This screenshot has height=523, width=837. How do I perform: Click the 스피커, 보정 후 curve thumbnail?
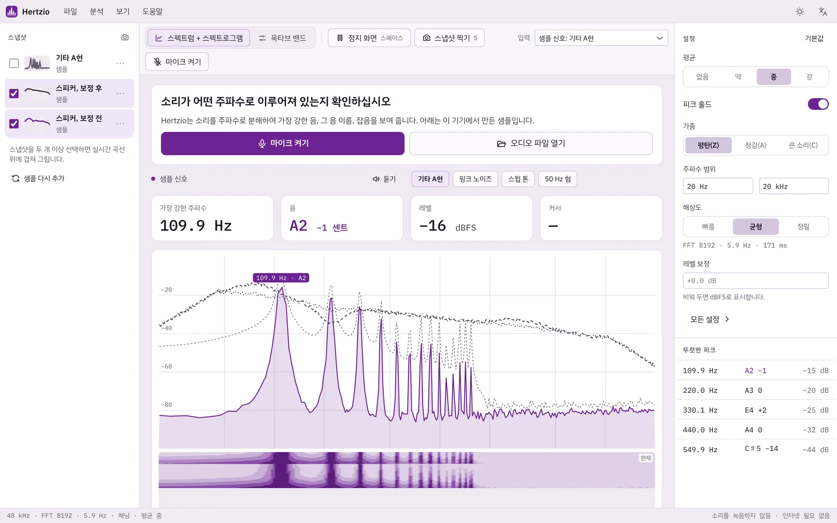[37, 93]
